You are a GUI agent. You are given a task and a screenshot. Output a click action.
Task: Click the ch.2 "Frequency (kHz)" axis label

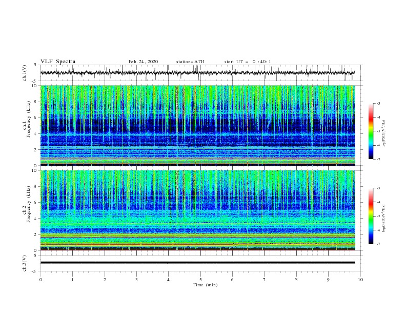click(28, 204)
